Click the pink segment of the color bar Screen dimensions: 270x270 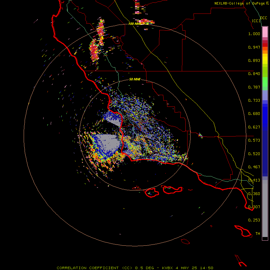click(x=265, y=32)
